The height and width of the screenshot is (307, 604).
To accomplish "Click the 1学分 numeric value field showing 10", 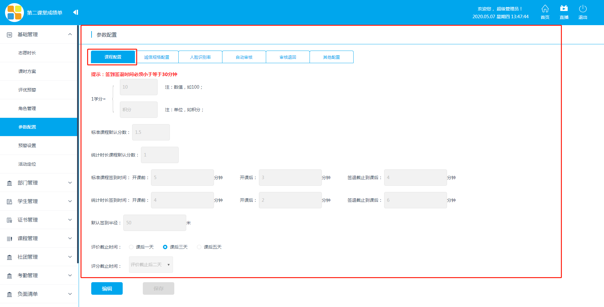I will click(139, 87).
